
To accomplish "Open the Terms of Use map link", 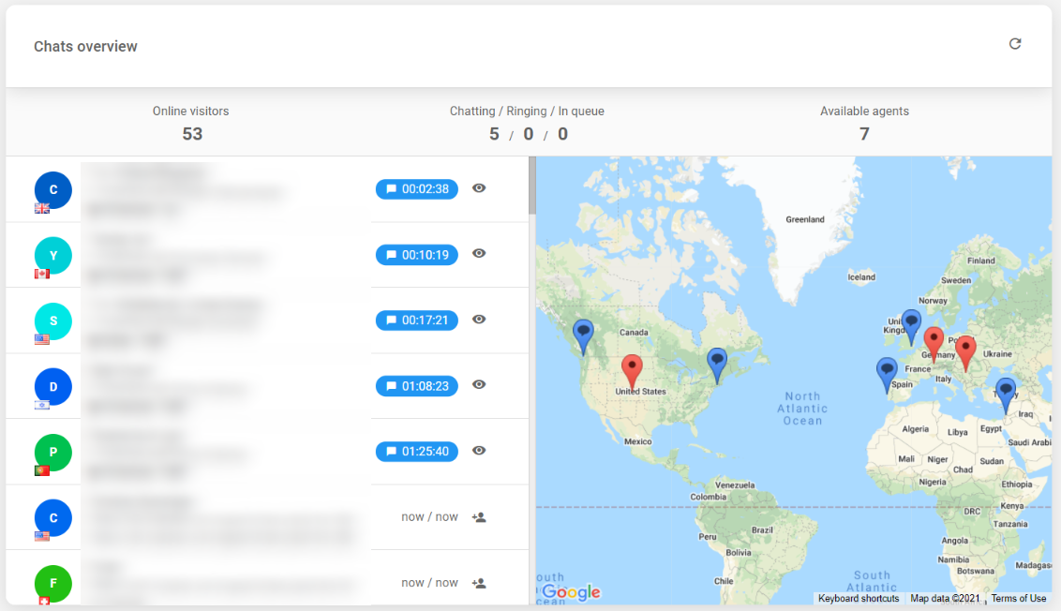I will (1018, 599).
